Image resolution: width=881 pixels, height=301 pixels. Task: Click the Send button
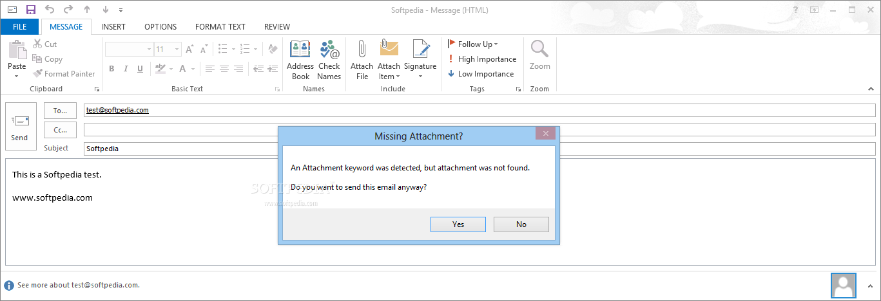(x=20, y=126)
